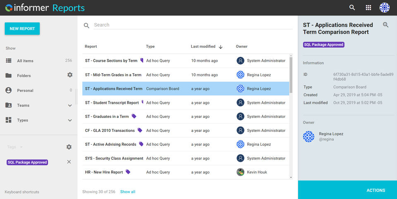The height and width of the screenshot is (199, 397).
Task: Click the search magnifier in top bar
Action: 352,7
